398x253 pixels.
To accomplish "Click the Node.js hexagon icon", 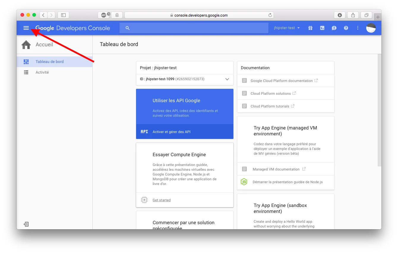I will [x=244, y=182].
